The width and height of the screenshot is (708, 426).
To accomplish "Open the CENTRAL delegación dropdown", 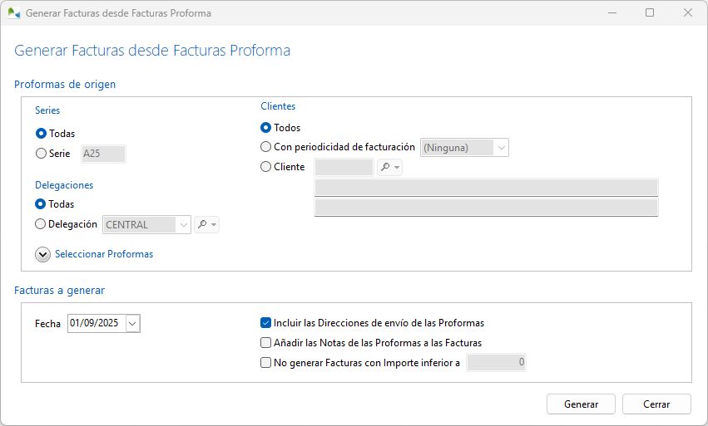I will pyautogui.click(x=182, y=224).
